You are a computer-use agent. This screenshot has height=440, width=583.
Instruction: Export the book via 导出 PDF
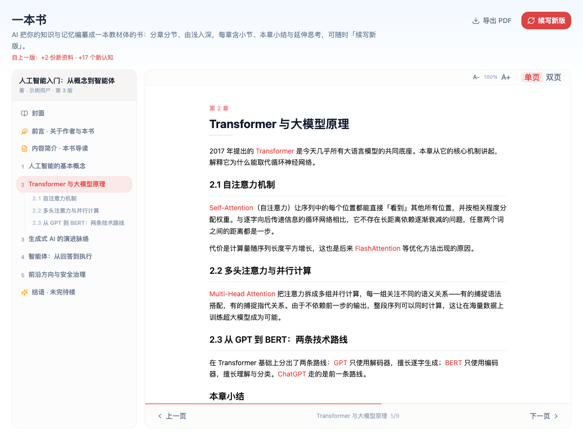pyautogui.click(x=492, y=21)
